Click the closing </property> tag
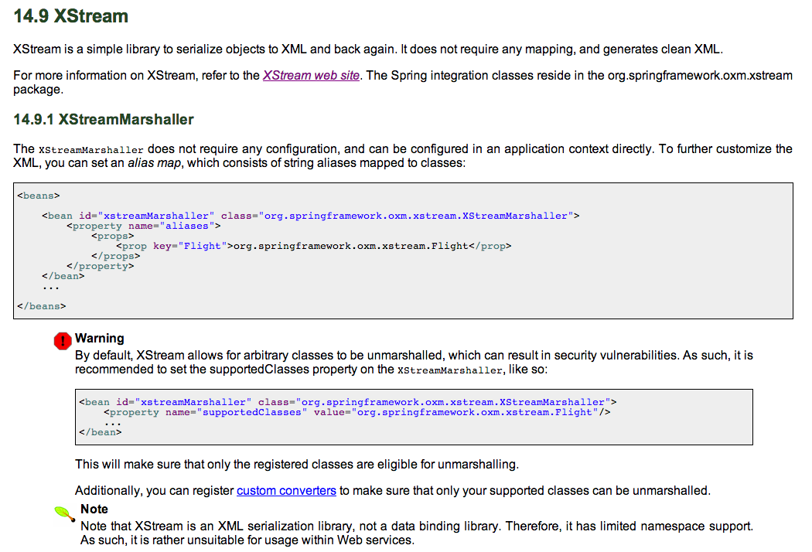Viewport: 812px width, 552px height. tap(100, 266)
